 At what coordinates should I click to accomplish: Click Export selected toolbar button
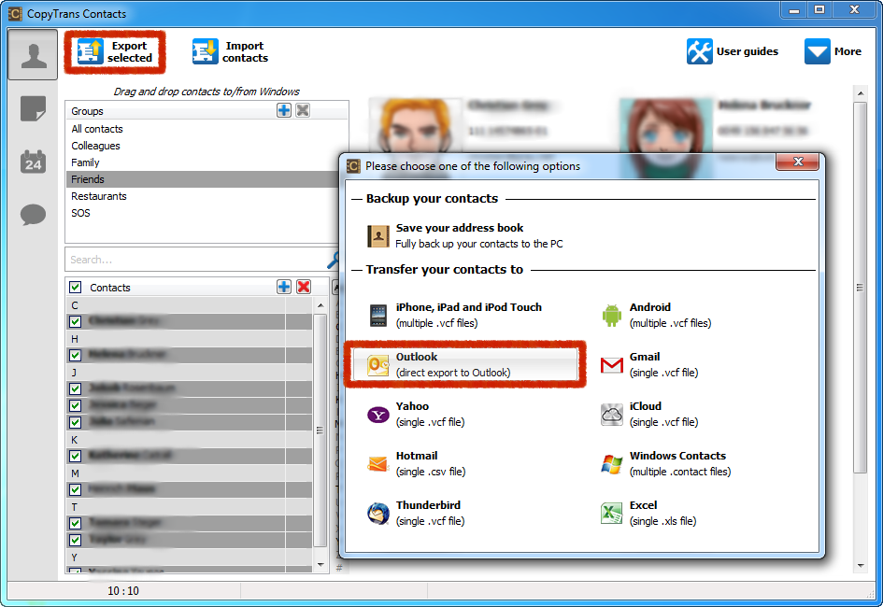pyautogui.click(x=115, y=51)
